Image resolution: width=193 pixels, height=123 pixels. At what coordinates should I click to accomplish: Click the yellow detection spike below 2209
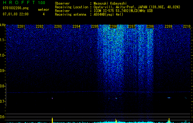[x=169, y=121]
